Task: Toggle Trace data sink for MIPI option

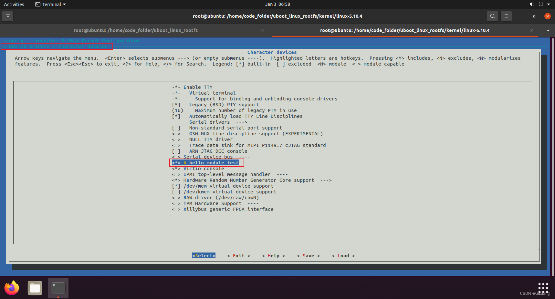Action: (249, 145)
